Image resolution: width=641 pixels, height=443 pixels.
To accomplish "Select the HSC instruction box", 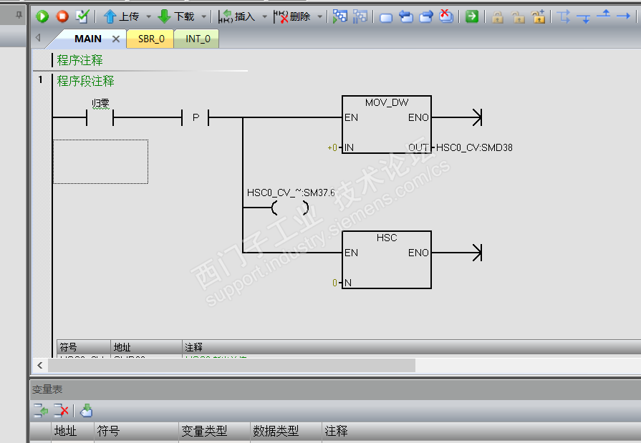I will (x=387, y=260).
